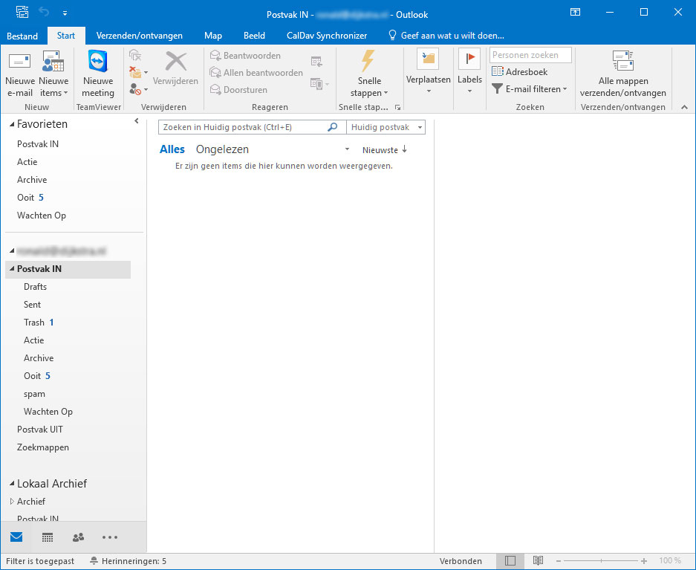
Task: Open Postvak IN under Favorieten
Action: (x=38, y=144)
